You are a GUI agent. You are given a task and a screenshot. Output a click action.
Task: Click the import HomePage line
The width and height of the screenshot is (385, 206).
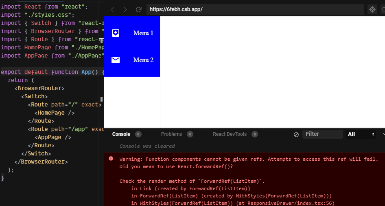(x=52, y=47)
